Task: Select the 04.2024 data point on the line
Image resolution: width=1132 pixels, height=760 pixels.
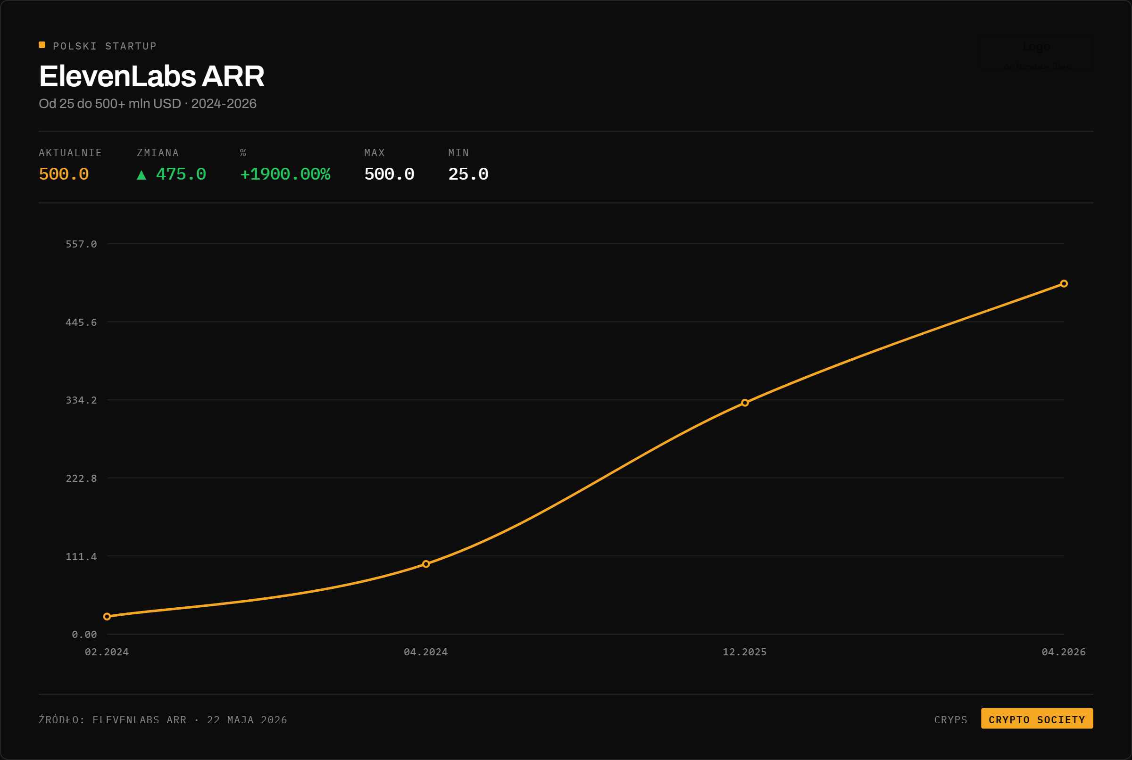Action: pyautogui.click(x=425, y=564)
